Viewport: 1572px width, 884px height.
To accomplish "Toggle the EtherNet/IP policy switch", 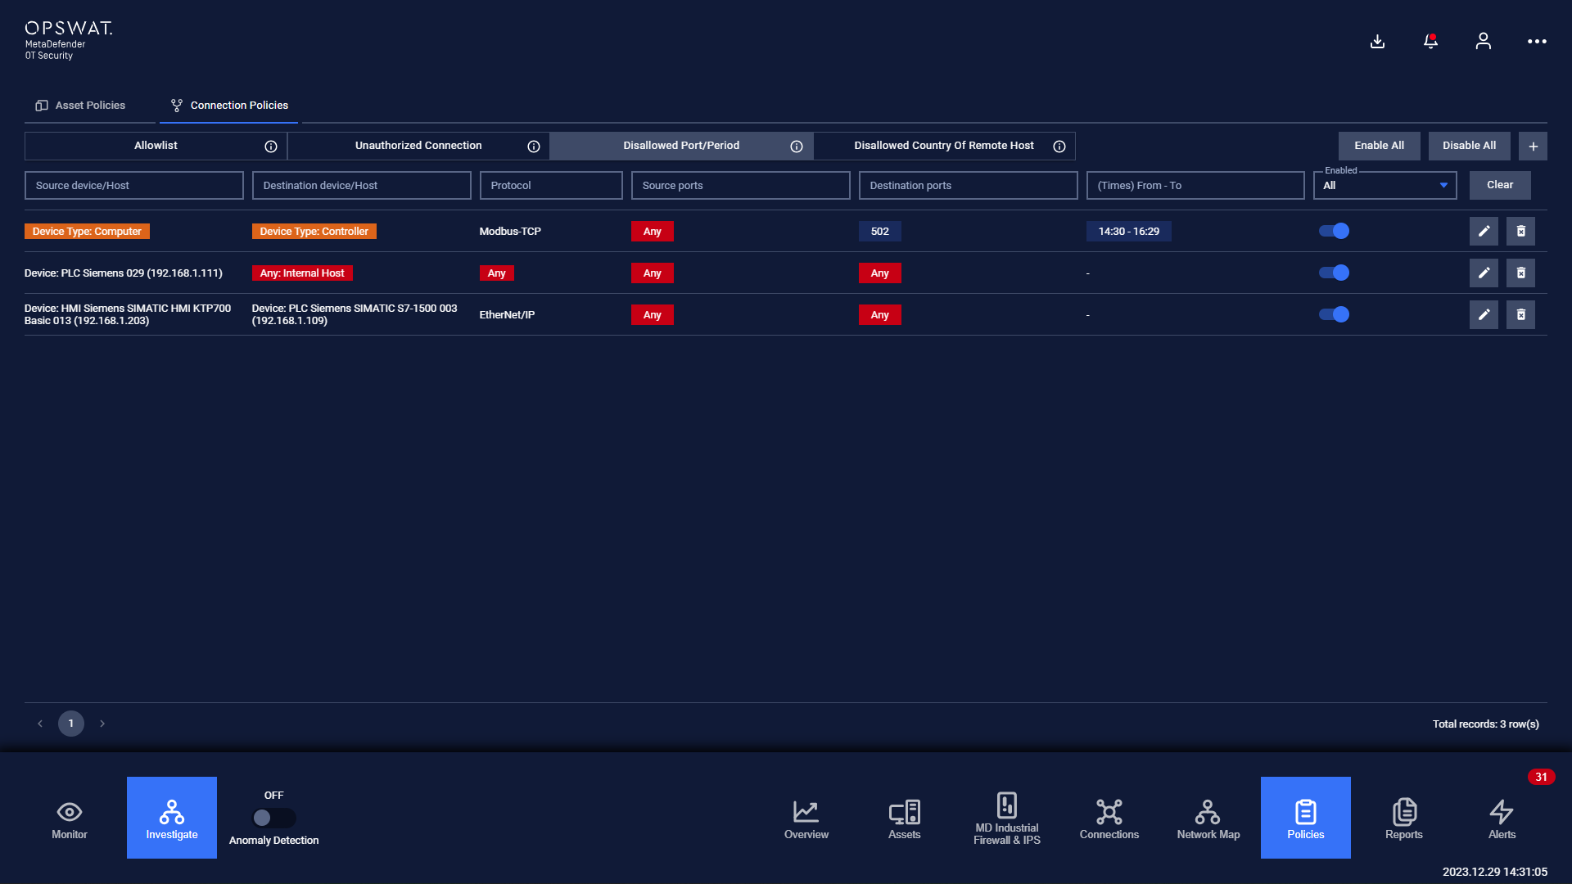I will coord(1334,314).
